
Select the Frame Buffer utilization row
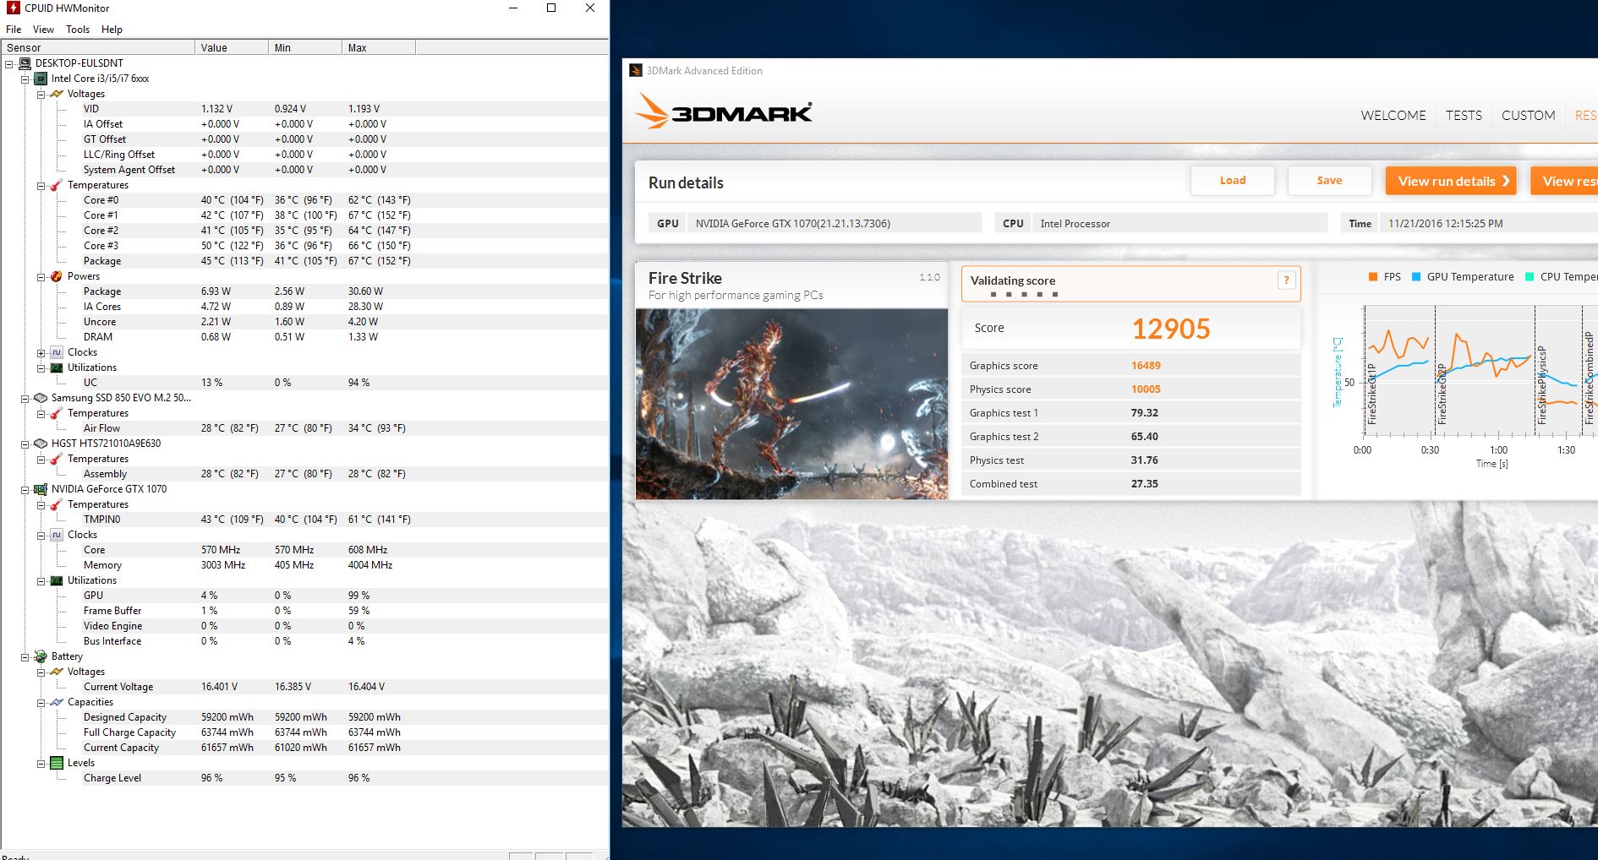click(304, 611)
